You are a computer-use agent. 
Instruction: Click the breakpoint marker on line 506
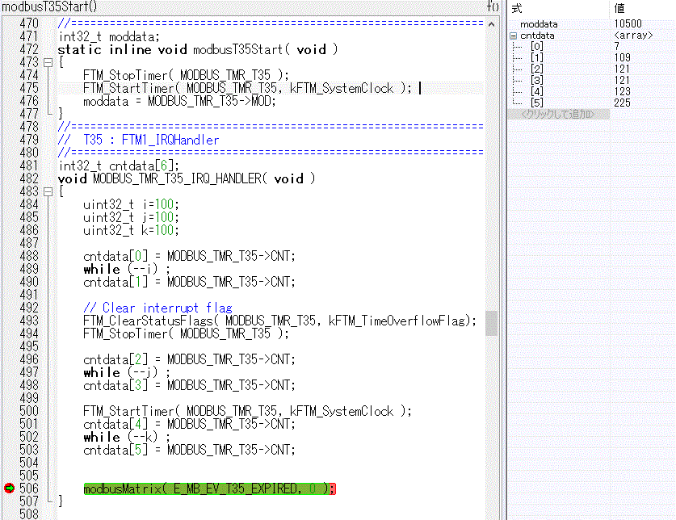pos(9,488)
